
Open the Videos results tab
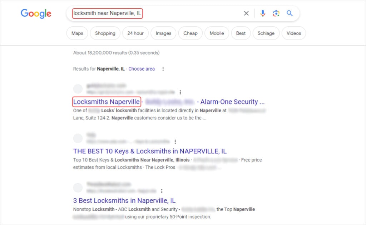293,33
